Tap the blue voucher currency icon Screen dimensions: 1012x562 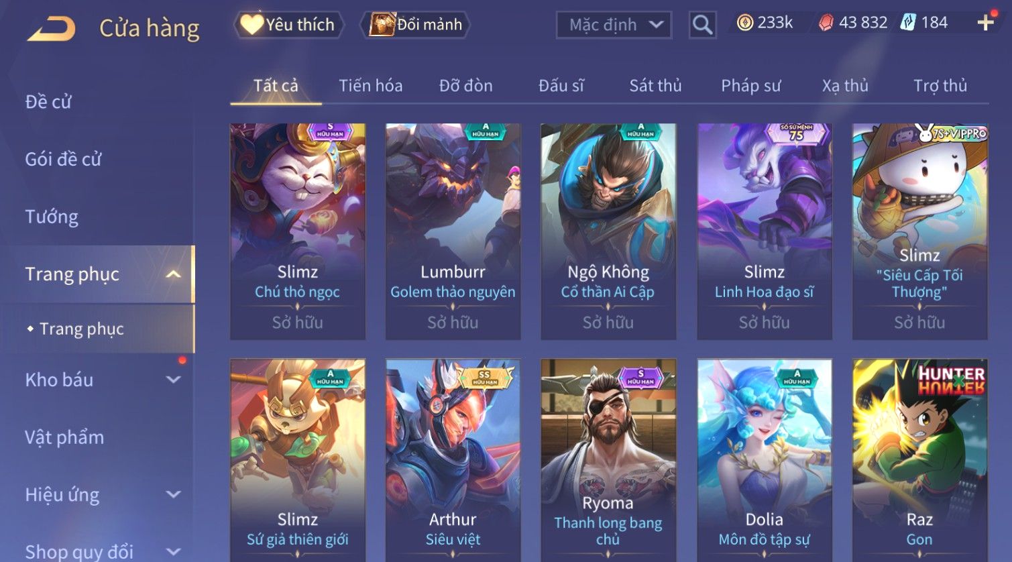tap(908, 22)
